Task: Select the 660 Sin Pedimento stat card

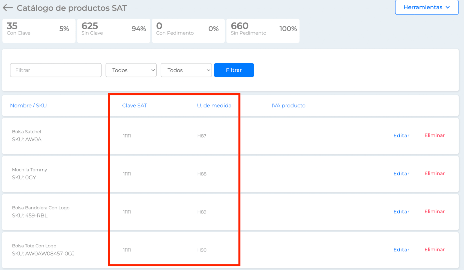Action: pyautogui.click(x=263, y=31)
